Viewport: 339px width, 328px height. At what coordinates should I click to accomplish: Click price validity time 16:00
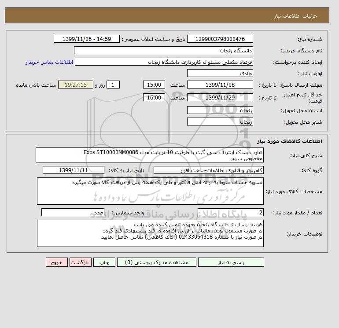coord(154,97)
